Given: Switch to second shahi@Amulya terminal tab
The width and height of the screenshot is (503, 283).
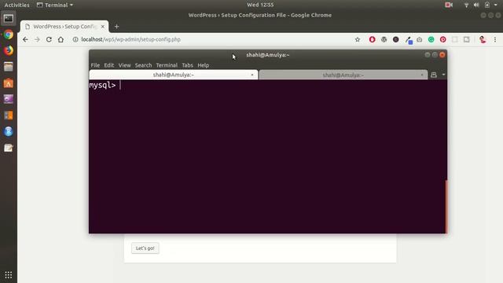Looking at the screenshot, I should [343, 75].
